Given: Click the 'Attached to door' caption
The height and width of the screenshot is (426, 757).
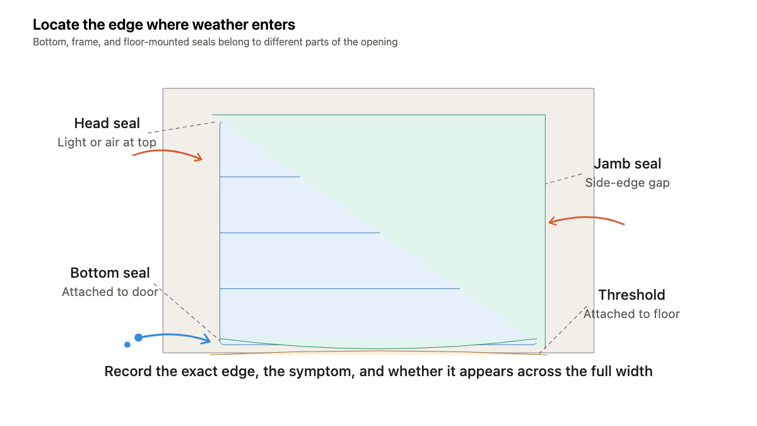Looking at the screenshot, I should click(110, 292).
